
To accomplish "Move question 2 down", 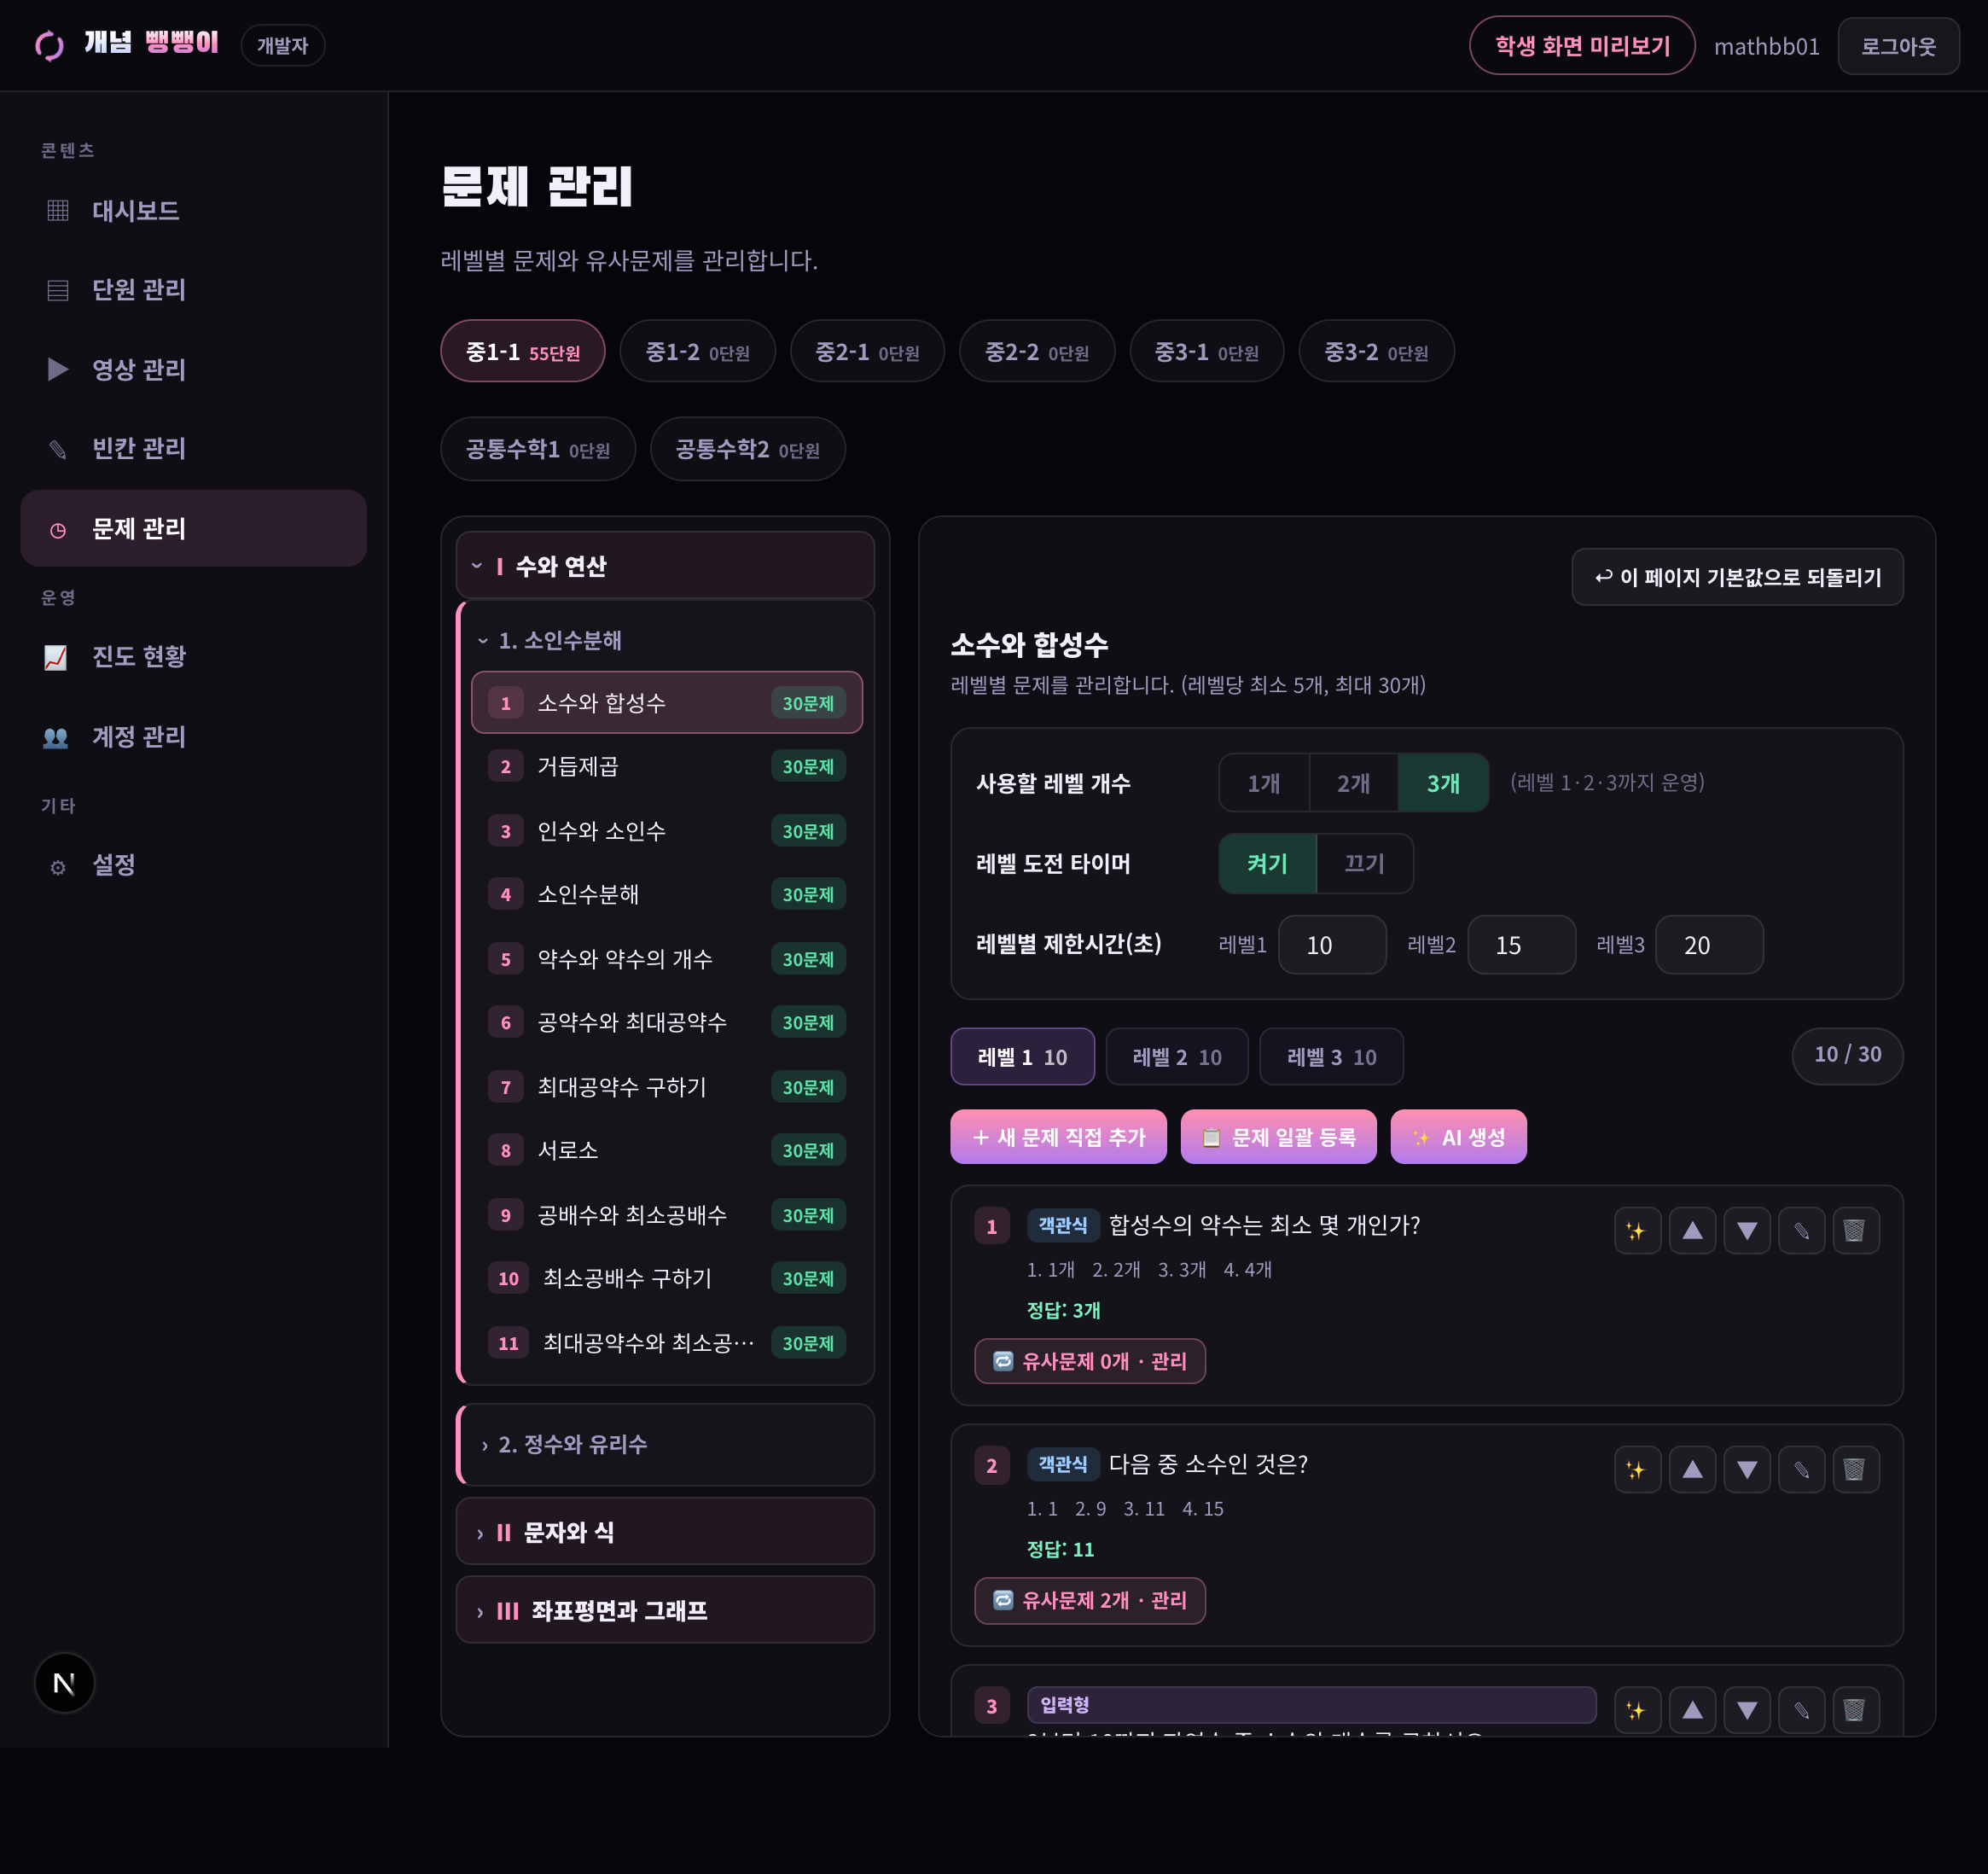I will (x=1747, y=1469).
